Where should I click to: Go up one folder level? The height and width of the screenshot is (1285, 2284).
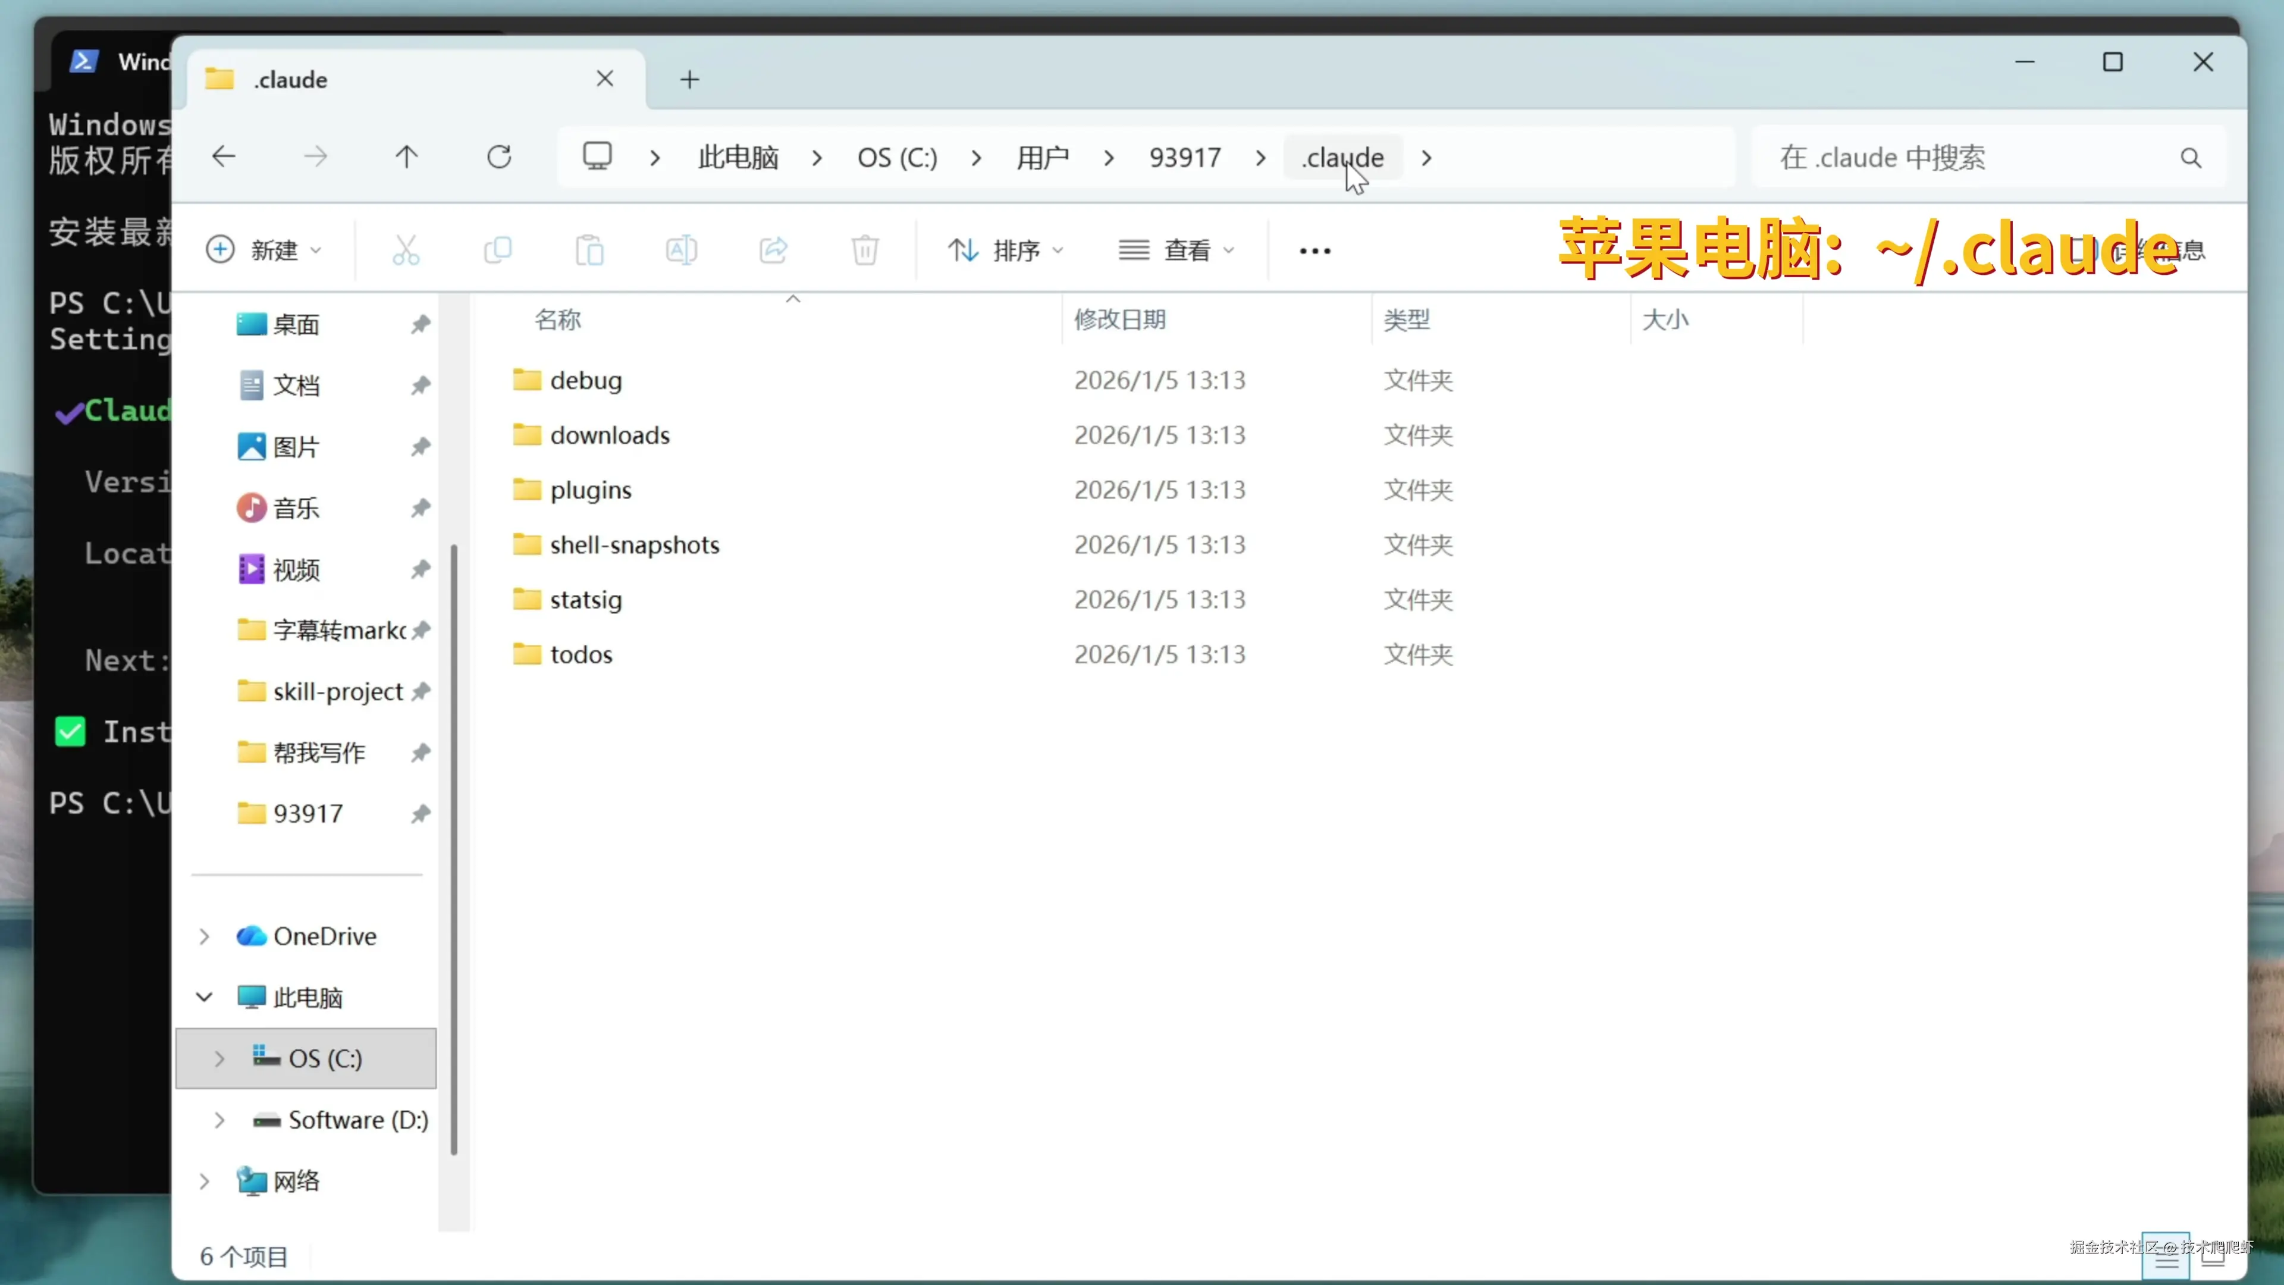pyautogui.click(x=406, y=157)
